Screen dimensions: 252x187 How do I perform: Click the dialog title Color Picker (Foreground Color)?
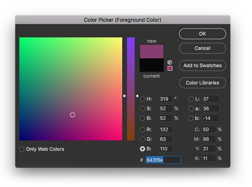(x=123, y=20)
